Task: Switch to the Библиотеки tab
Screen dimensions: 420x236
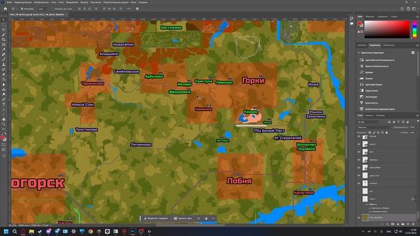Action: coord(389,45)
